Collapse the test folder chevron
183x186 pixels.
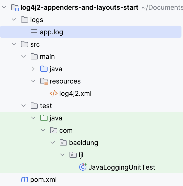coord(23,106)
